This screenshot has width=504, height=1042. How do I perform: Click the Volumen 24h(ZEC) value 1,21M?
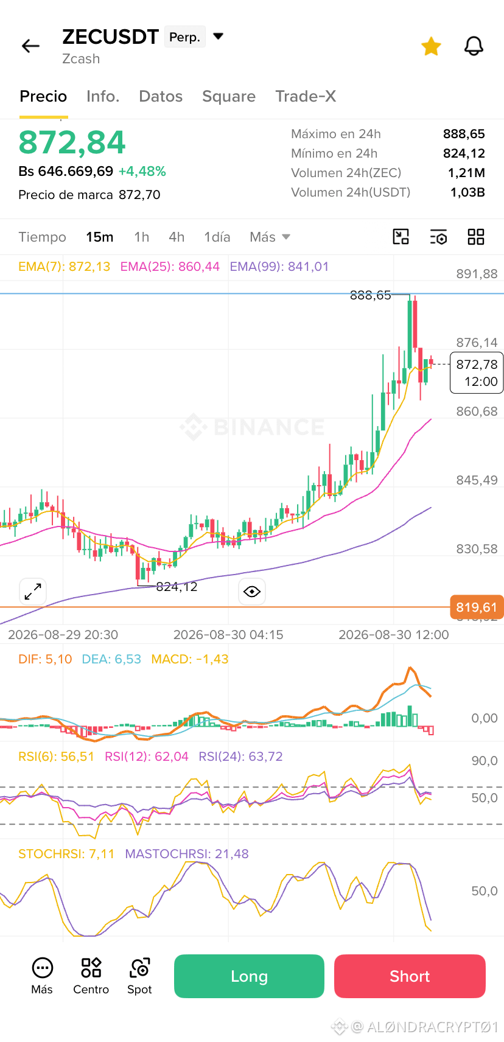tap(466, 173)
